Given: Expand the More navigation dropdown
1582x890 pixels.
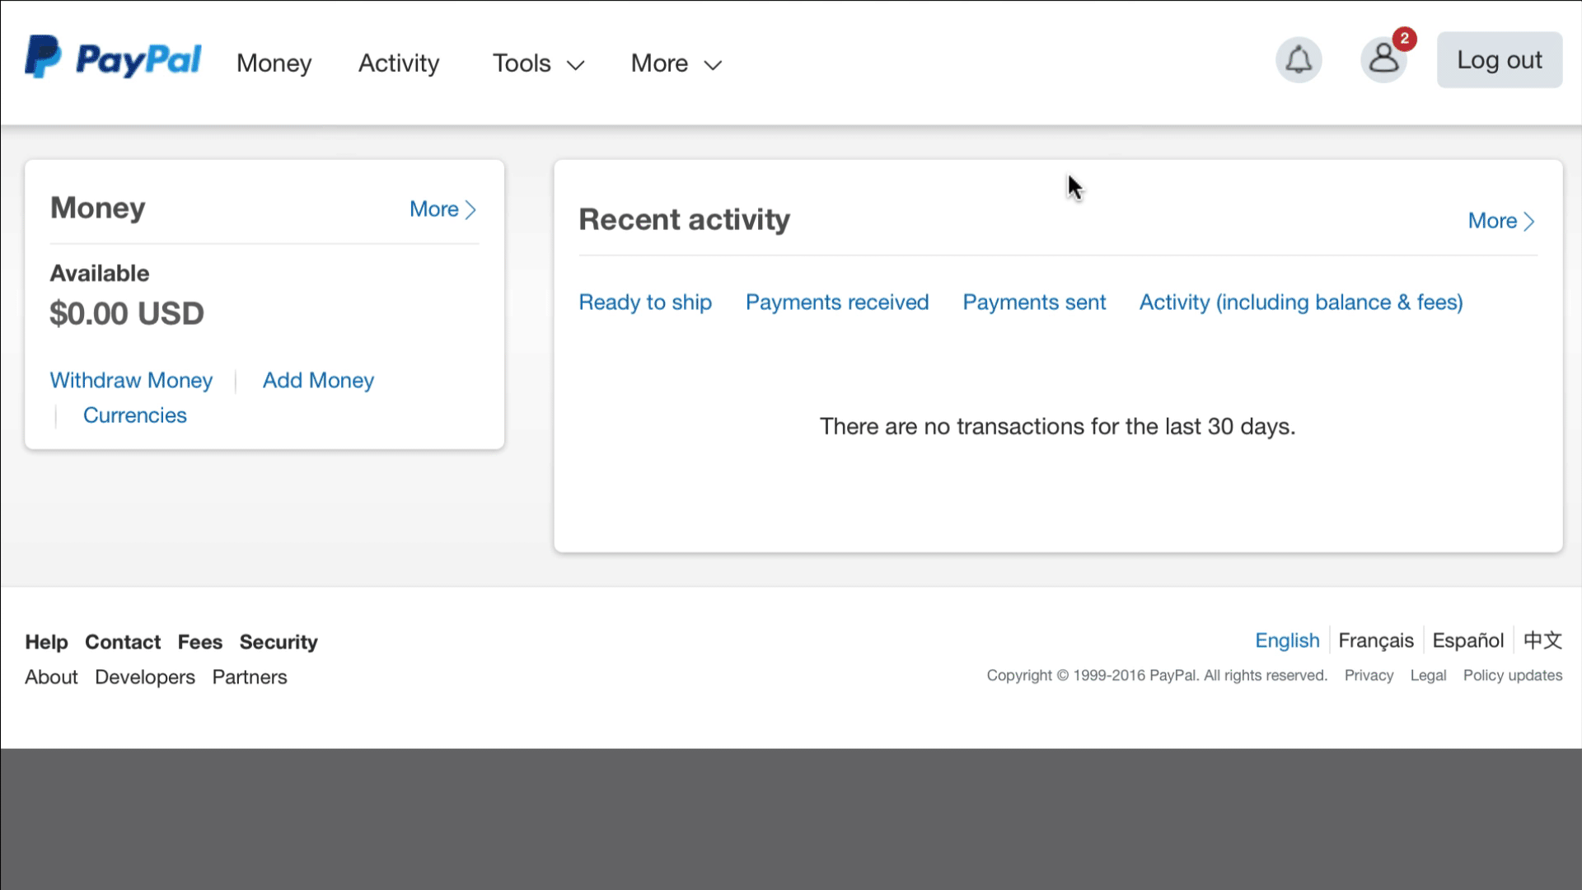Looking at the screenshot, I should point(674,62).
